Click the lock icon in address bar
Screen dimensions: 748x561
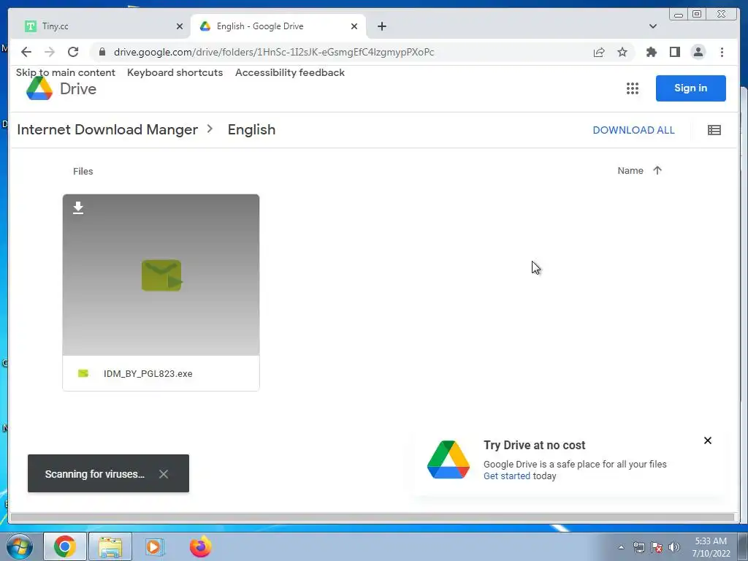click(x=102, y=52)
